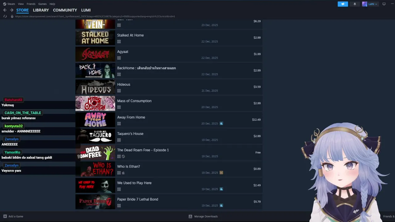Image resolution: width=395 pixels, height=222 pixels.
Task: Click the Windows icon under Hideous
Action: coord(119,91)
